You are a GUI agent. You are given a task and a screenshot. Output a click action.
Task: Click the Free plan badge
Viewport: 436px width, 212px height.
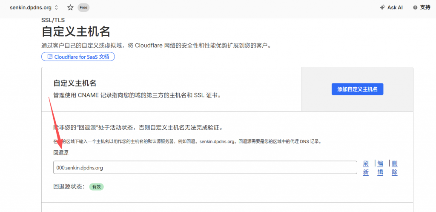coord(83,8)
